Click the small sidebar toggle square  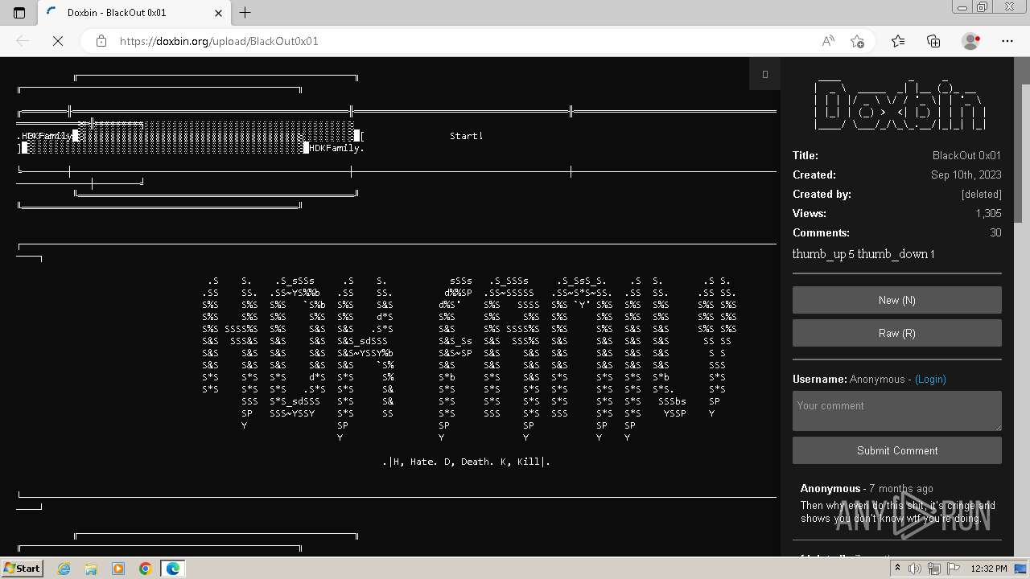click(765, 74)
